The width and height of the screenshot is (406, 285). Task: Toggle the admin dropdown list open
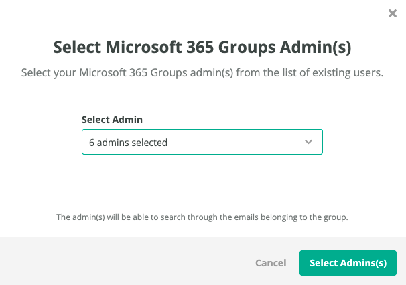(x=308, y=142)
